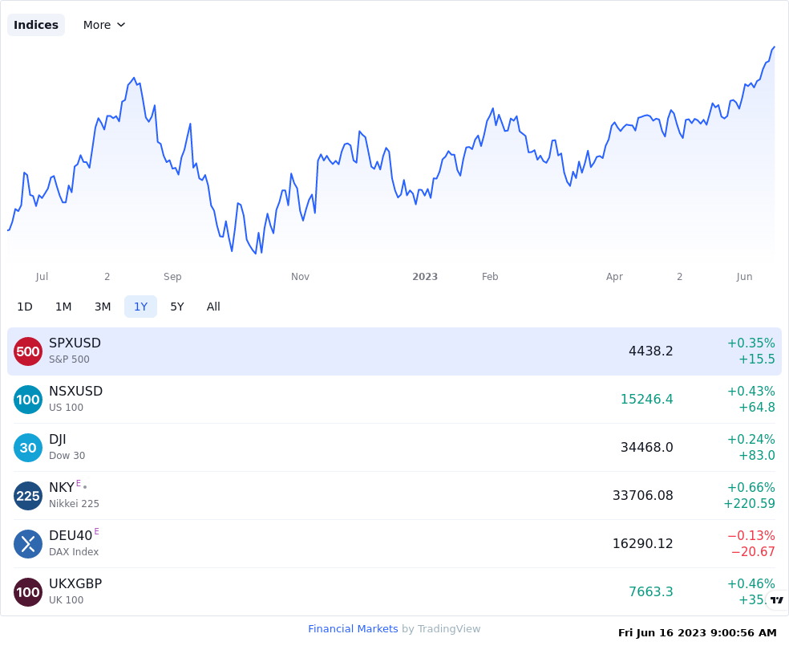Click the UK 100 logo icon
The image size is (789, 658).
28,592
